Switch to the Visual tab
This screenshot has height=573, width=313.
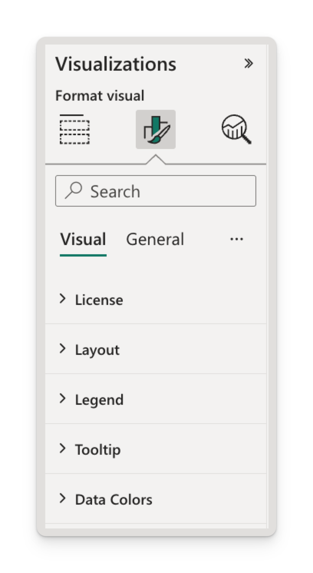point(83,239)
